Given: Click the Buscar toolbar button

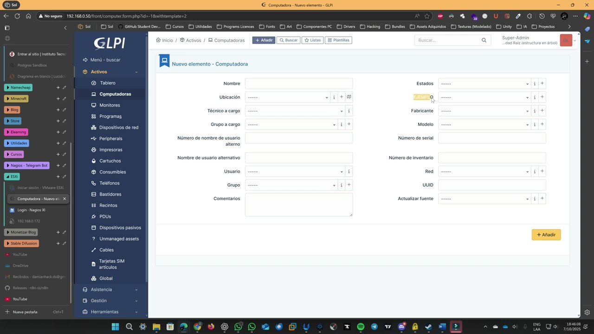Looking at the screenshot, I should click(x=288, y=40).
